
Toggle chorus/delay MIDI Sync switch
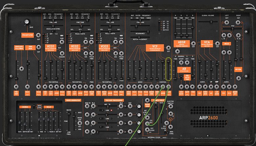coord(34,106)
